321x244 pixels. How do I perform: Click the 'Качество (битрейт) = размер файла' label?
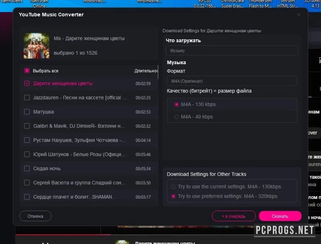coord(209,91)
